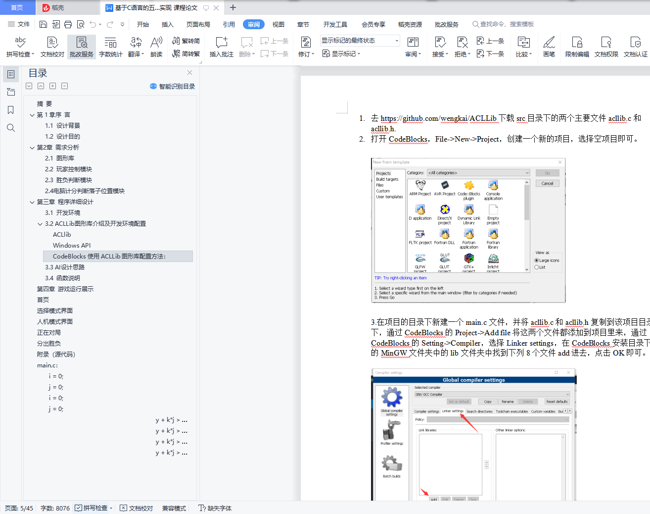
Task: Accept the tracked change (接受)
Action: (x=440, y=47)
